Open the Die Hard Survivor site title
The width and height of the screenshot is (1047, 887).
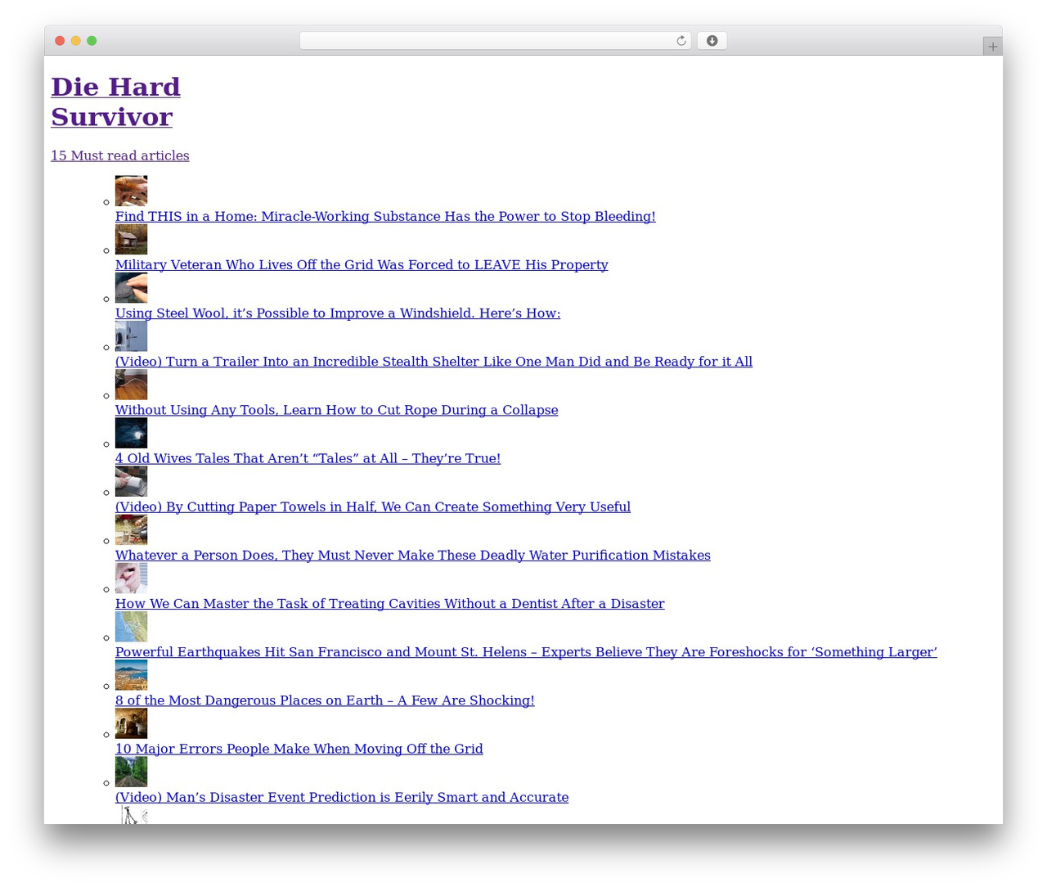pyautogui.click(x=115, y=101)
